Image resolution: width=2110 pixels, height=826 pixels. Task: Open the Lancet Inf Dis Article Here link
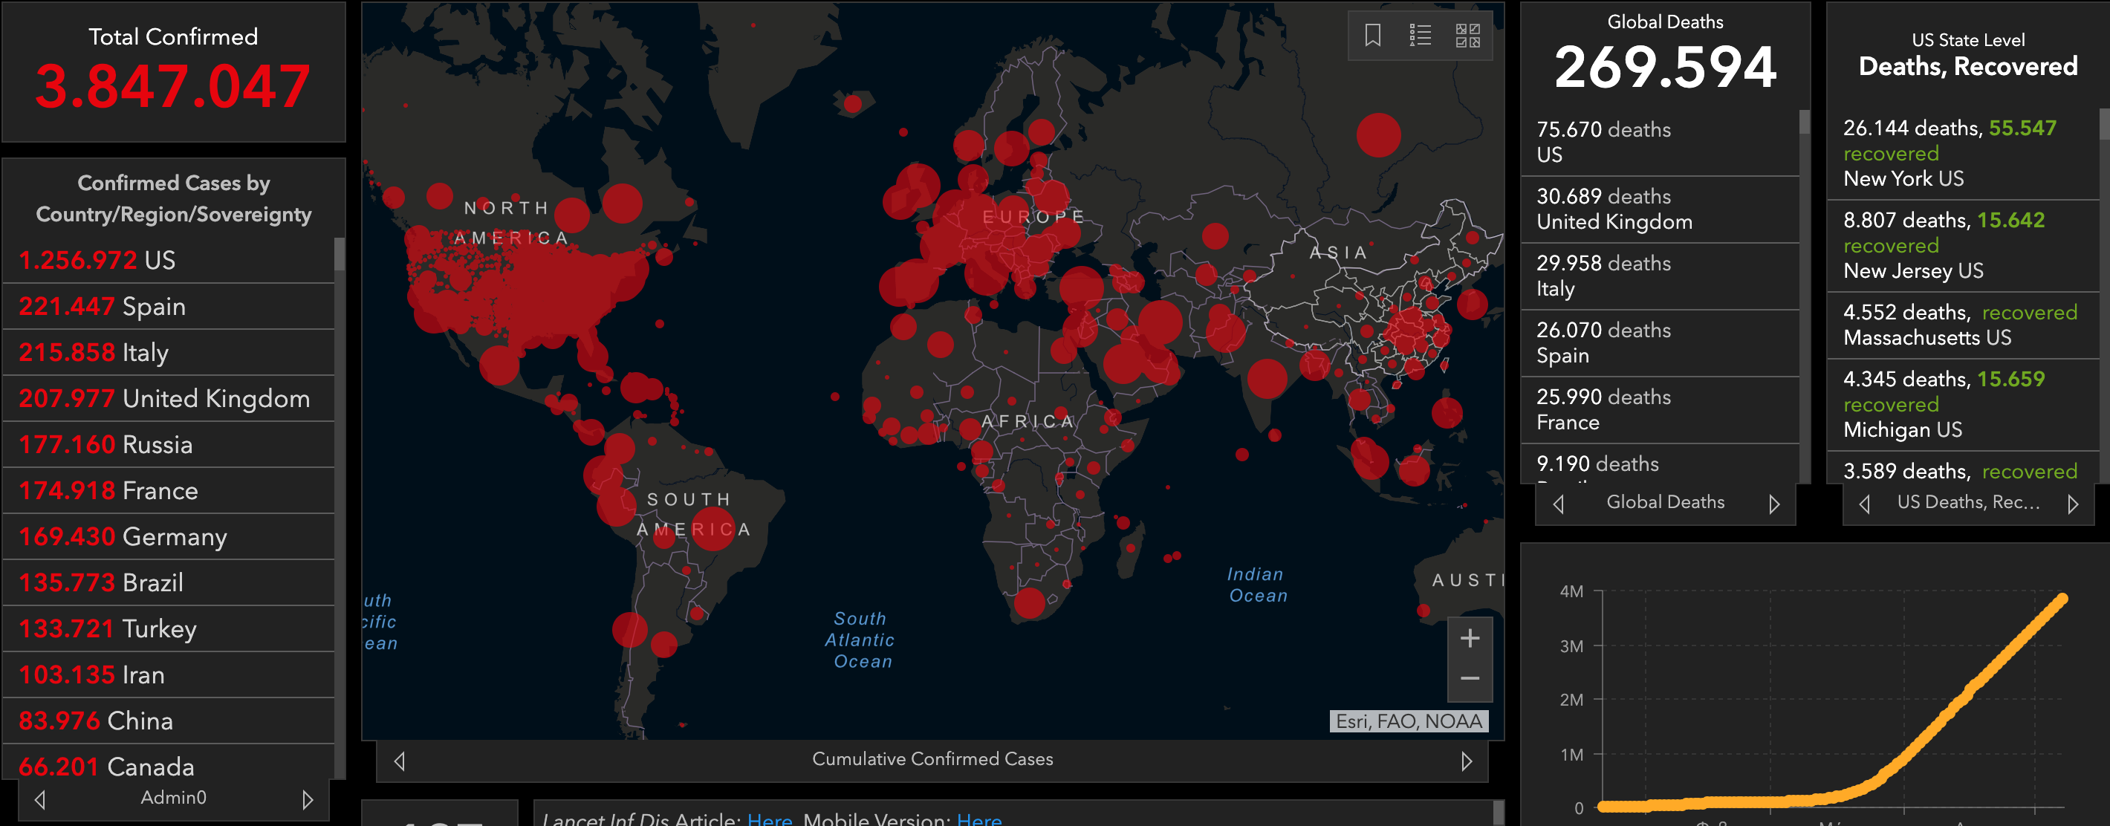(x=769, y=819)
